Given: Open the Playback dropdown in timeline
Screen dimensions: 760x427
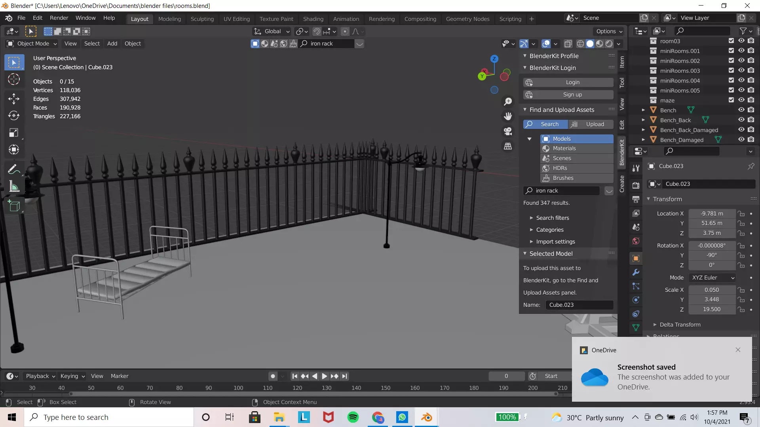Looking at the screenshot, I should tap(40, 376).
